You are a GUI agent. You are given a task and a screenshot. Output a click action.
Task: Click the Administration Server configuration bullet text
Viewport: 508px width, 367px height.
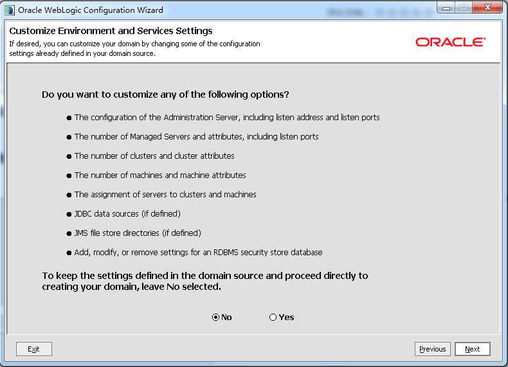point(227,117)
